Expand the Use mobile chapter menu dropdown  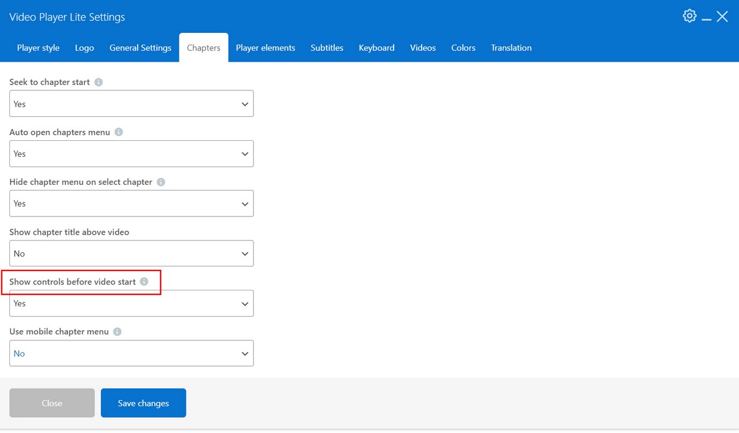coord(131,353)
